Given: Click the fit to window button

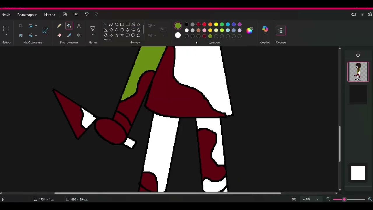Looking at the screenshot, I should [x=294, y=199].
